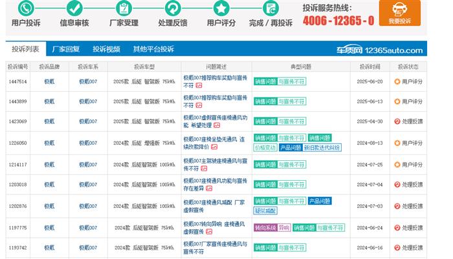Image resolution: width=453 pixels, height=259 pixels.
Task: Switch to the 厂家回复 tab
Action: [65, 49]
